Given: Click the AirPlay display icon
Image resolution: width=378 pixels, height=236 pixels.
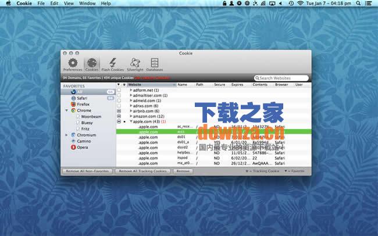Looking at the screenshot, I should 272,3.
